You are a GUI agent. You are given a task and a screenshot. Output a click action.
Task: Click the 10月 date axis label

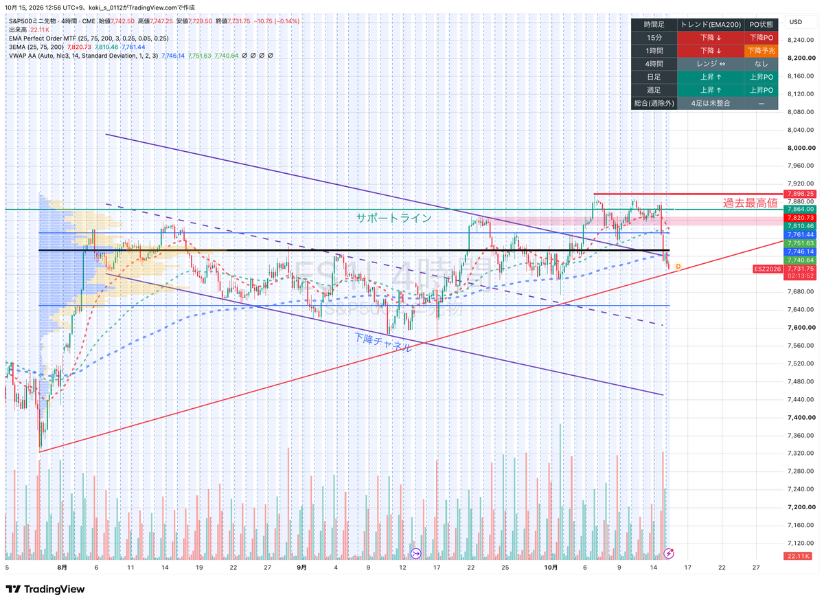click(x=551, y=568)
